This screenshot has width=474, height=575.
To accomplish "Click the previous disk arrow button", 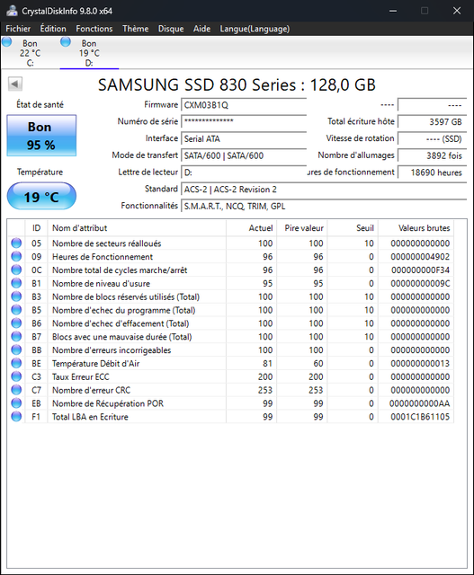I will (15, 84).
